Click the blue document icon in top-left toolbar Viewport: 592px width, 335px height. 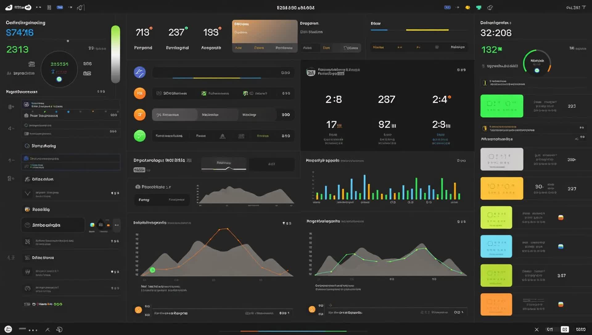(60, 7)
